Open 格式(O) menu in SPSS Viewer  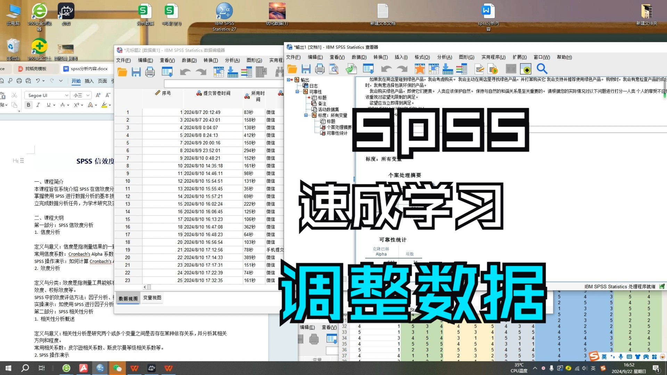(422, 57)
